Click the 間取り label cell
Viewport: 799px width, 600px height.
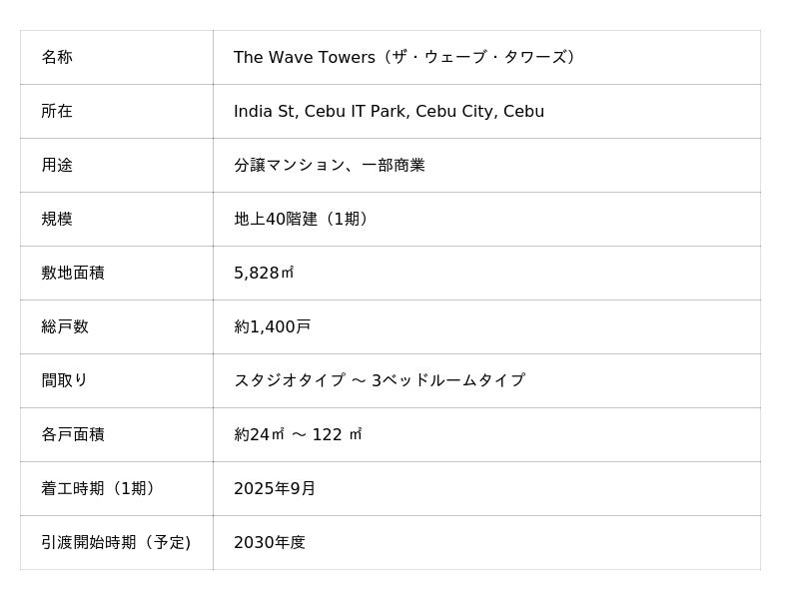tap(65, 381)
